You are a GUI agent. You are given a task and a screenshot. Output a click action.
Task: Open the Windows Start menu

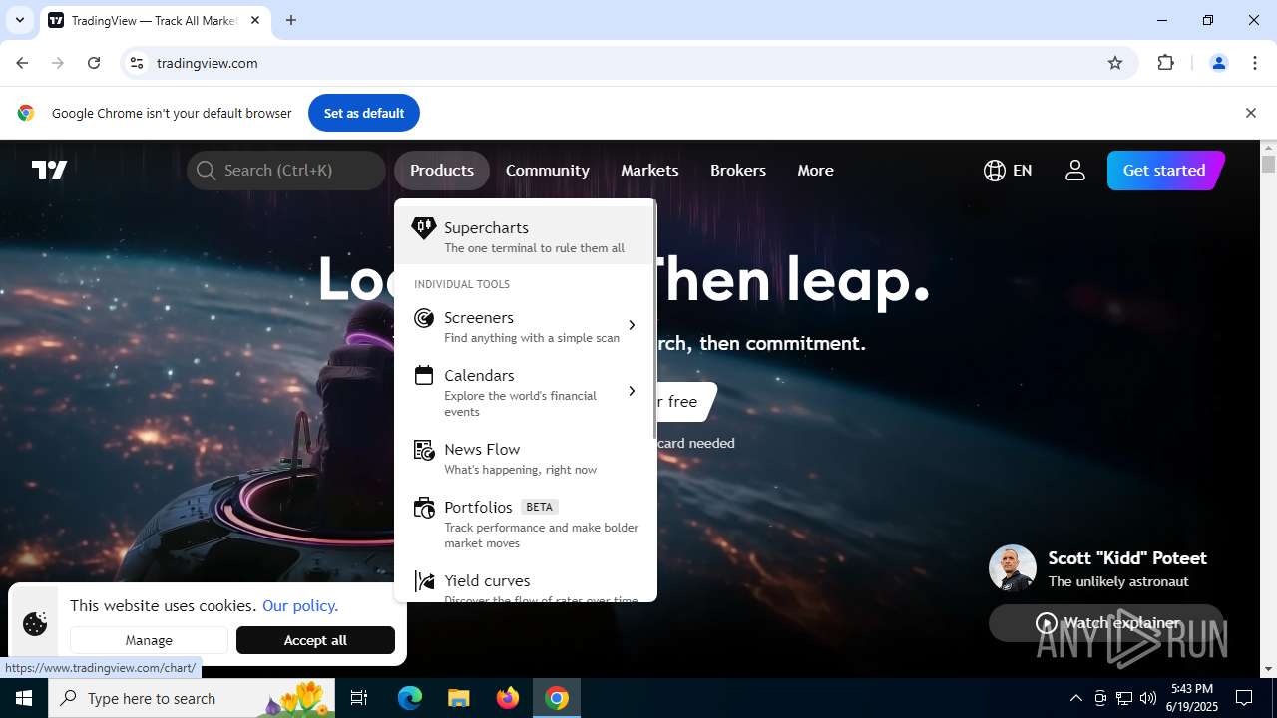click(x=24, y=698)
